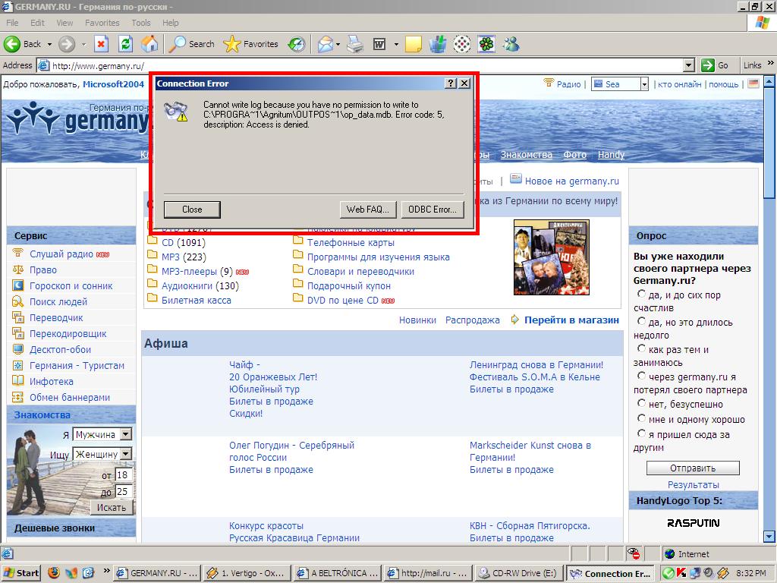
Task: Expand the Links toolbar chevron
Action: coord(771,64)
